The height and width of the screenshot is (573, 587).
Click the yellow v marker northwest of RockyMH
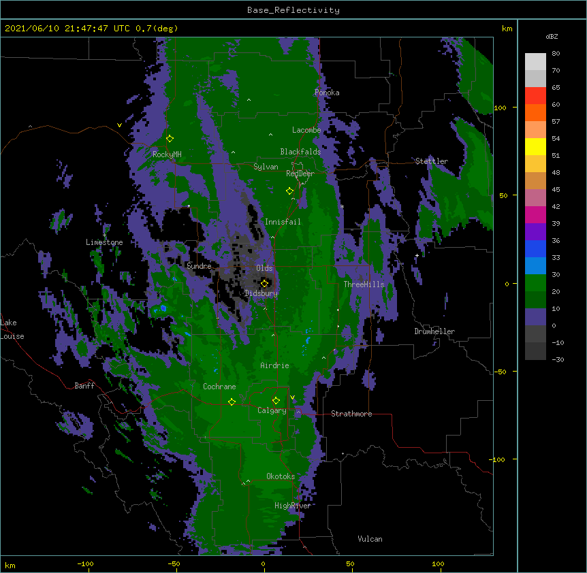point(119,125)
